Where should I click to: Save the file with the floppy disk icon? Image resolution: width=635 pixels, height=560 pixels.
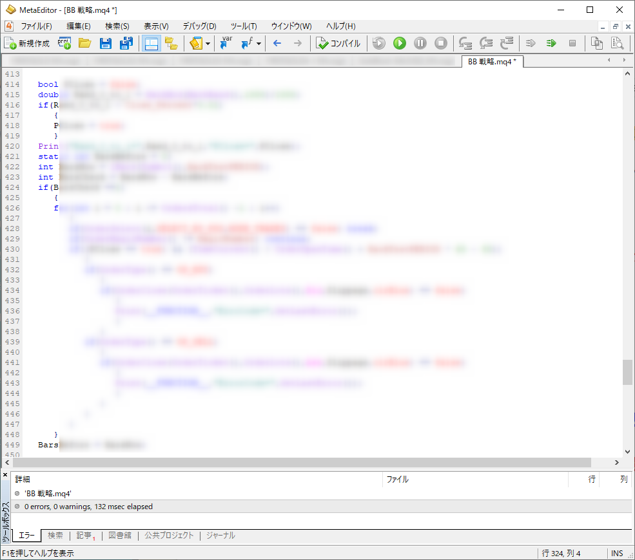pos(106,43)
